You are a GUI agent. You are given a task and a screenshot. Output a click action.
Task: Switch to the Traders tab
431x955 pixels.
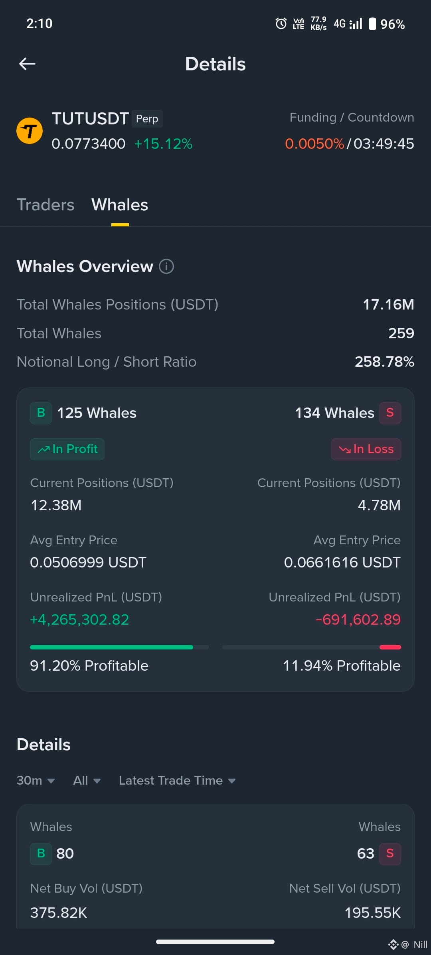45,205
